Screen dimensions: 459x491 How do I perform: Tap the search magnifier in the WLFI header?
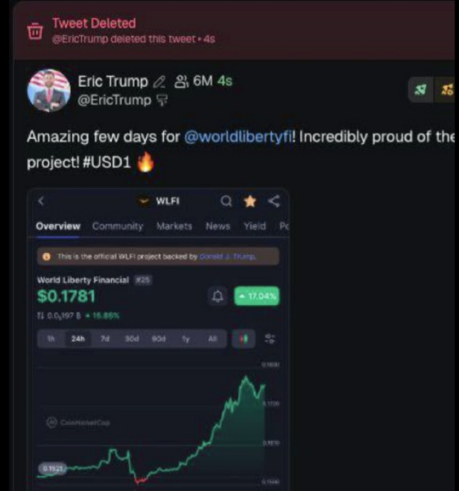point(227,201)
